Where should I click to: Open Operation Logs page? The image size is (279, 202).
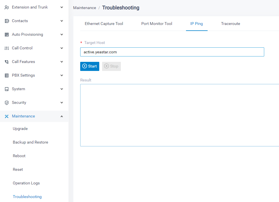click(26, 183)
